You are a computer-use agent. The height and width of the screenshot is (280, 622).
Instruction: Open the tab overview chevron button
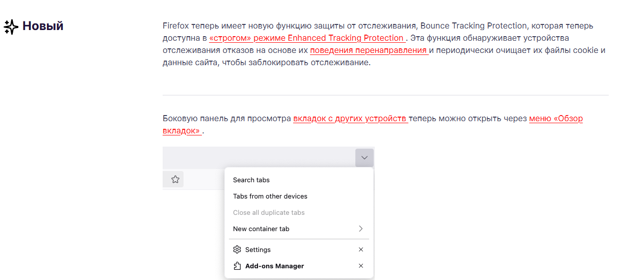[365, 158]
